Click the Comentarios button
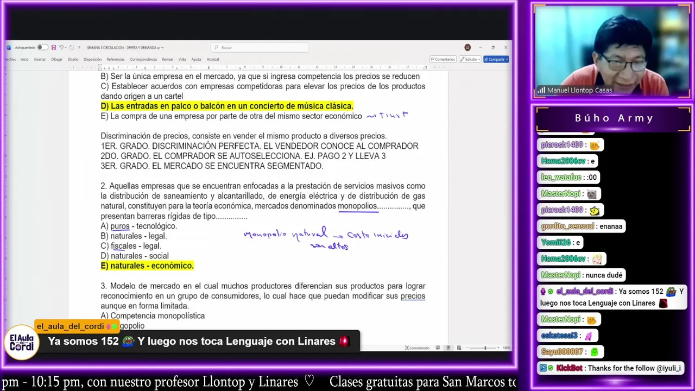The height and width of the screenshot is (391, 695). 442,59
